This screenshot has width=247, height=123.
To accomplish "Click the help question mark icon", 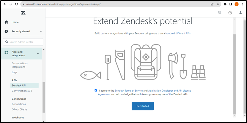I will pos(230,13).
